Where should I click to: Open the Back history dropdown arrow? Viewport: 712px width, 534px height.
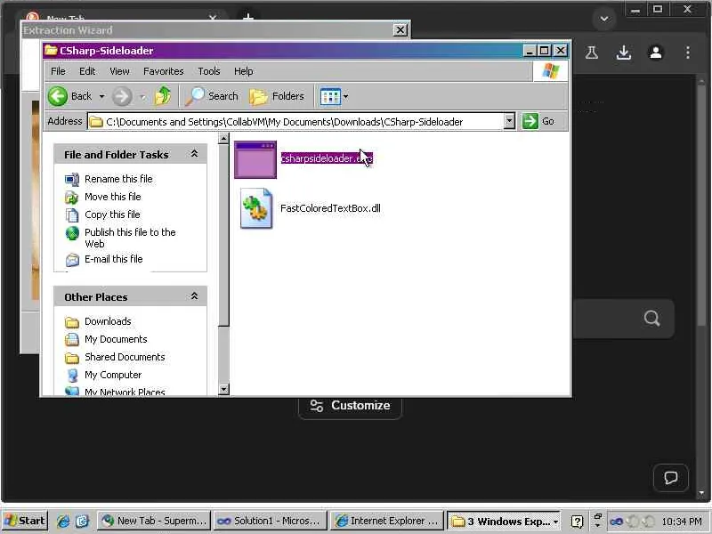point(101,96)
